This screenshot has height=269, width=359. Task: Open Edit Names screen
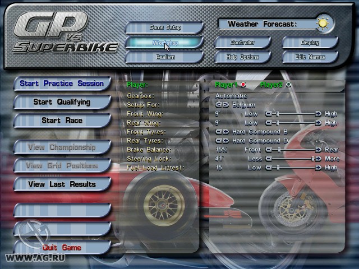click(x=310, y=57)
